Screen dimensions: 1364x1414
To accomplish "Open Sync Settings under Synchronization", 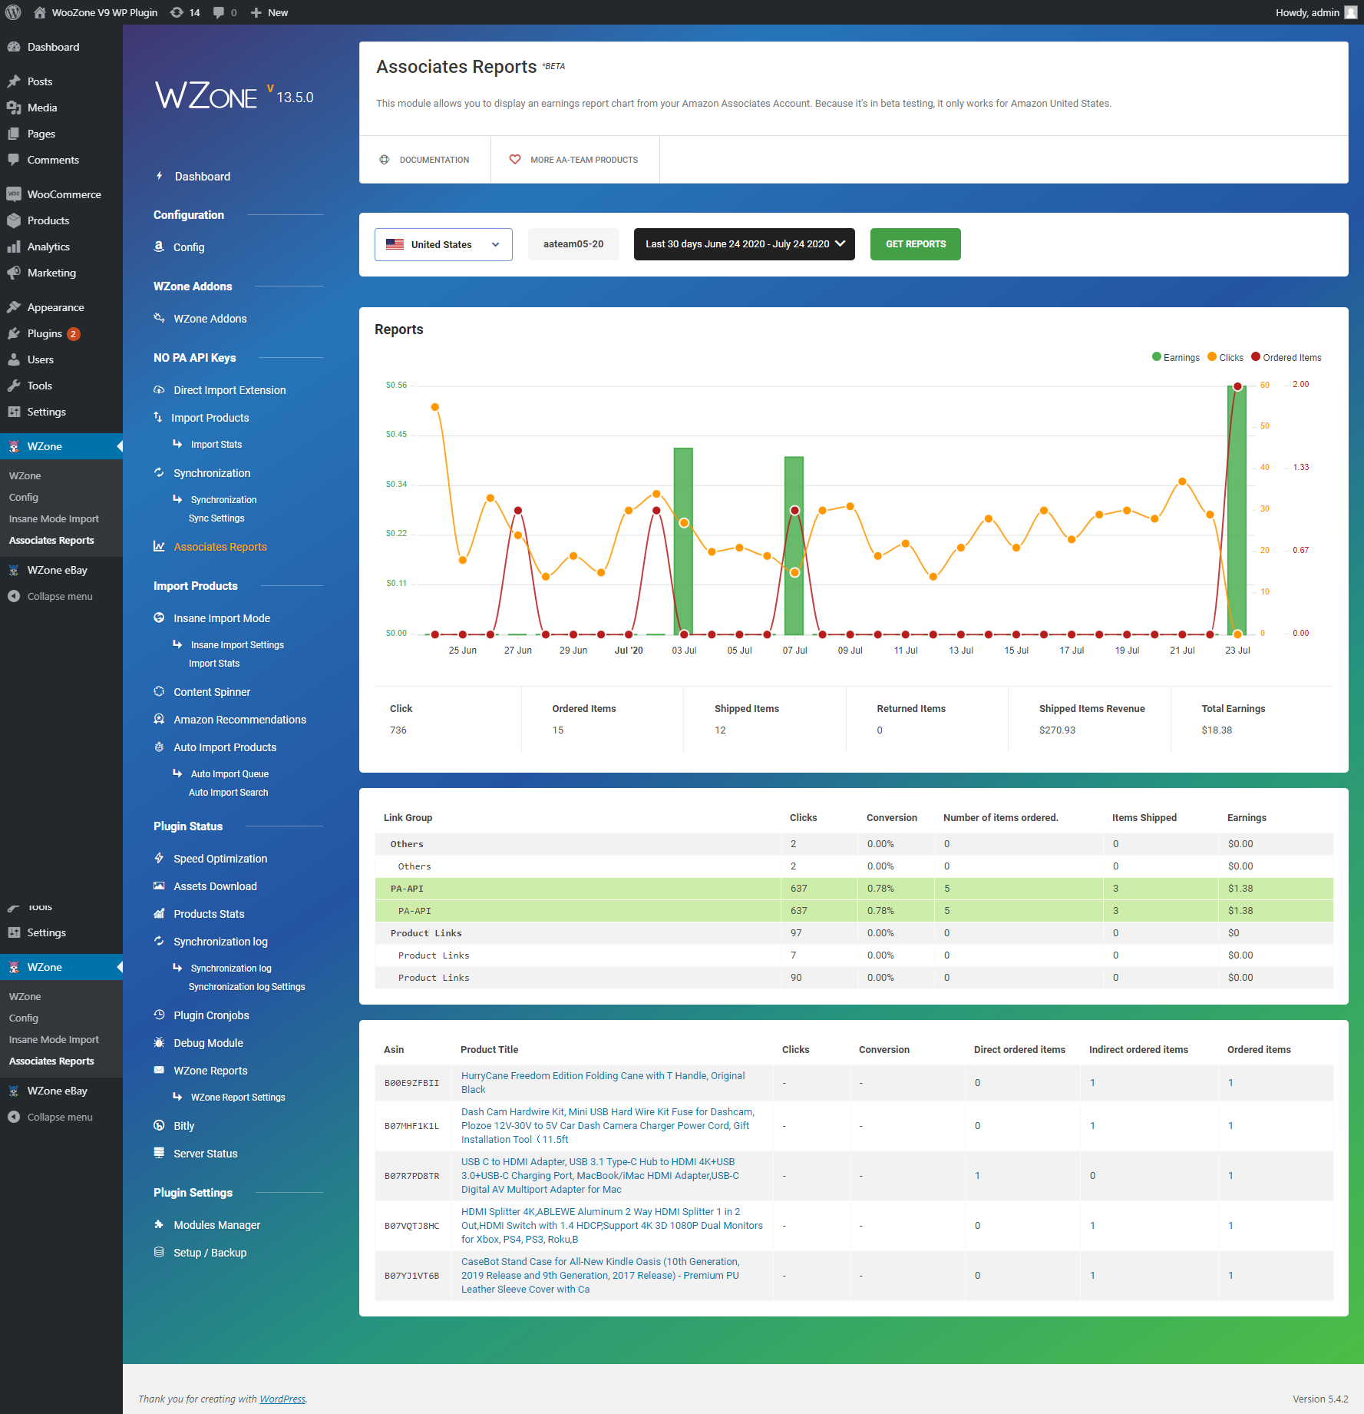I will pyautogui.click(x=216, y=518).
